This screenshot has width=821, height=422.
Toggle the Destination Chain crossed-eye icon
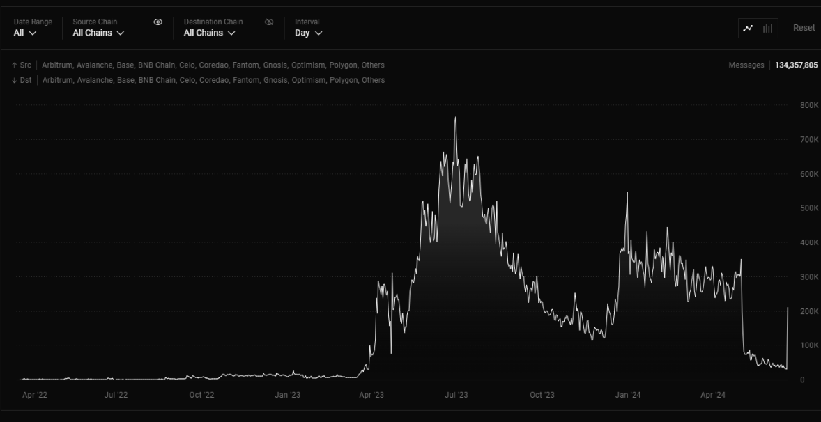point(269,22)
